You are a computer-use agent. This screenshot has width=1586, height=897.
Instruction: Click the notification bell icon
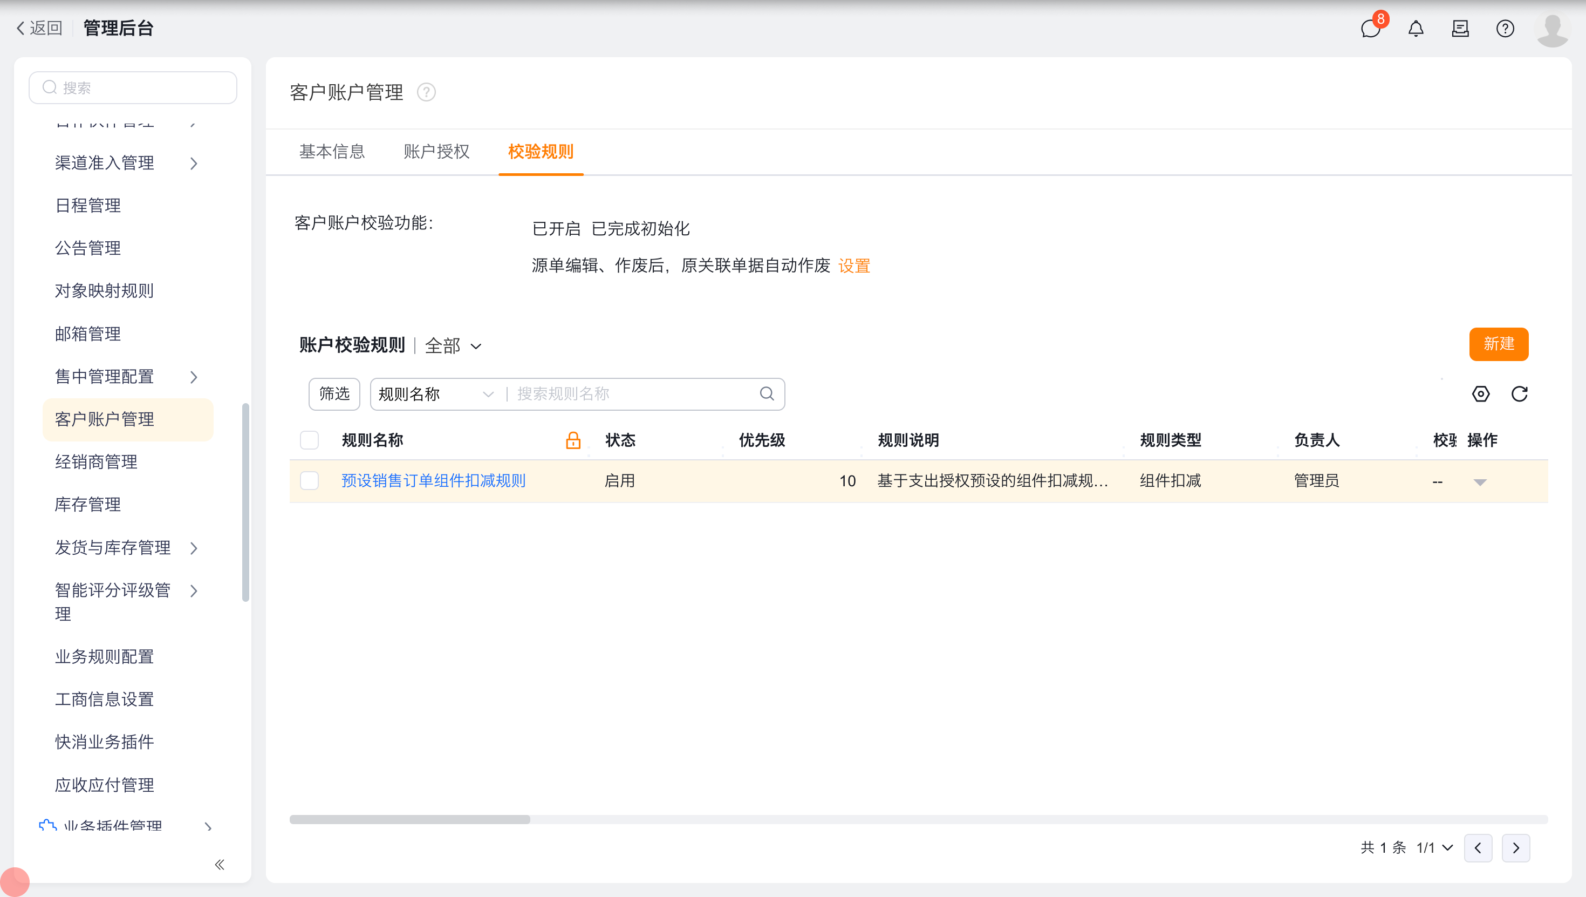point(1416,29)
